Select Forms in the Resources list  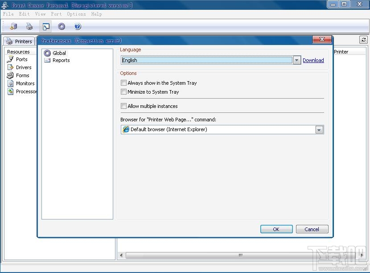pos(23,75)
